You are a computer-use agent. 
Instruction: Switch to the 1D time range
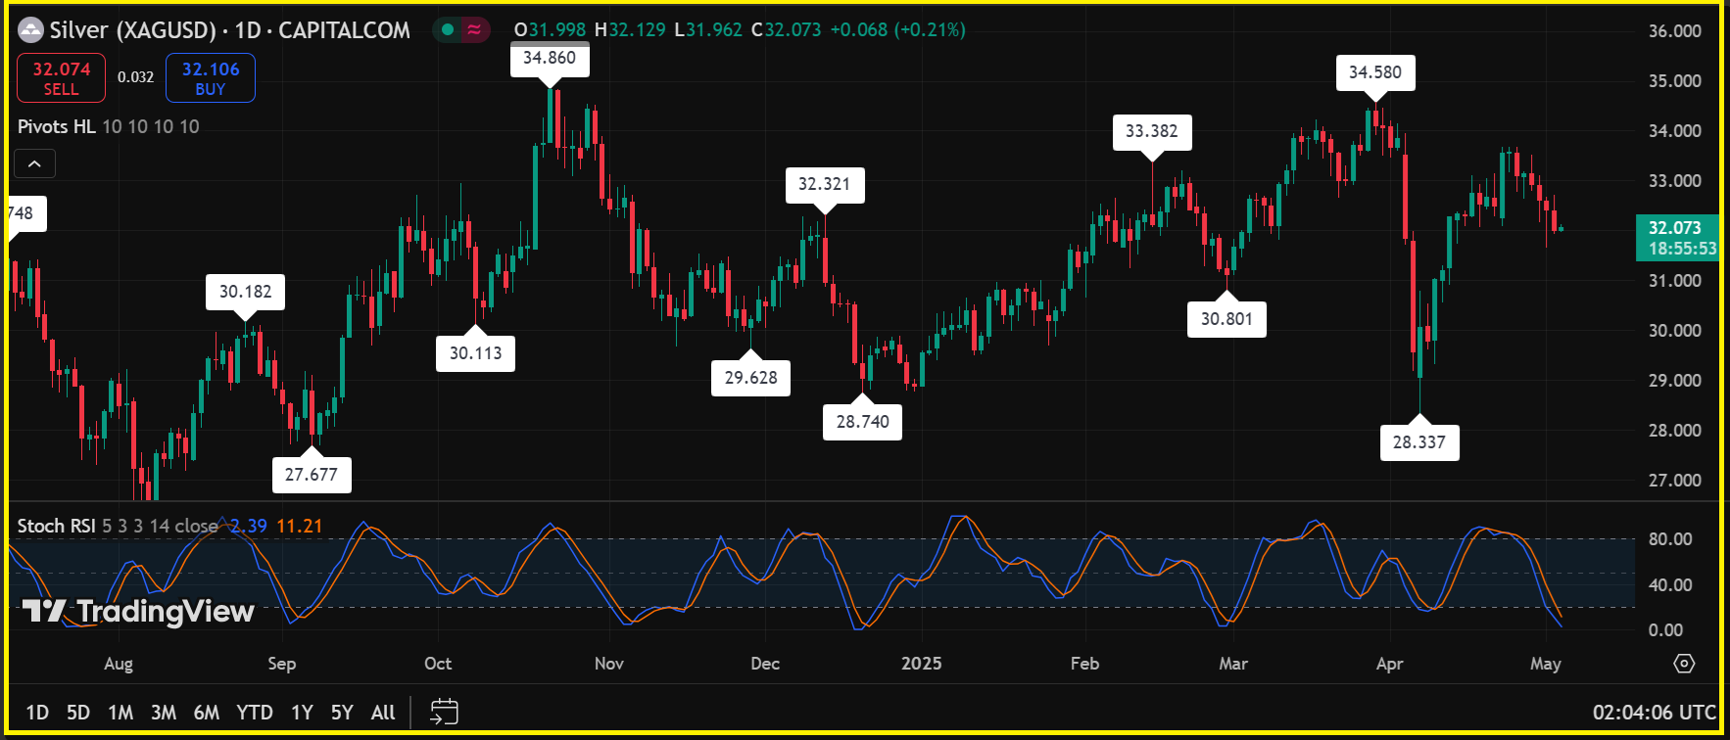pos(37,712)
